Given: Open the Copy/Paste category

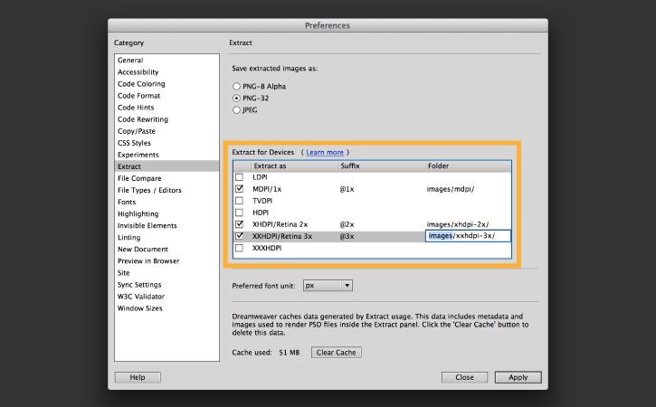Looking at the screenshot, I should click(x=166, y=131).
